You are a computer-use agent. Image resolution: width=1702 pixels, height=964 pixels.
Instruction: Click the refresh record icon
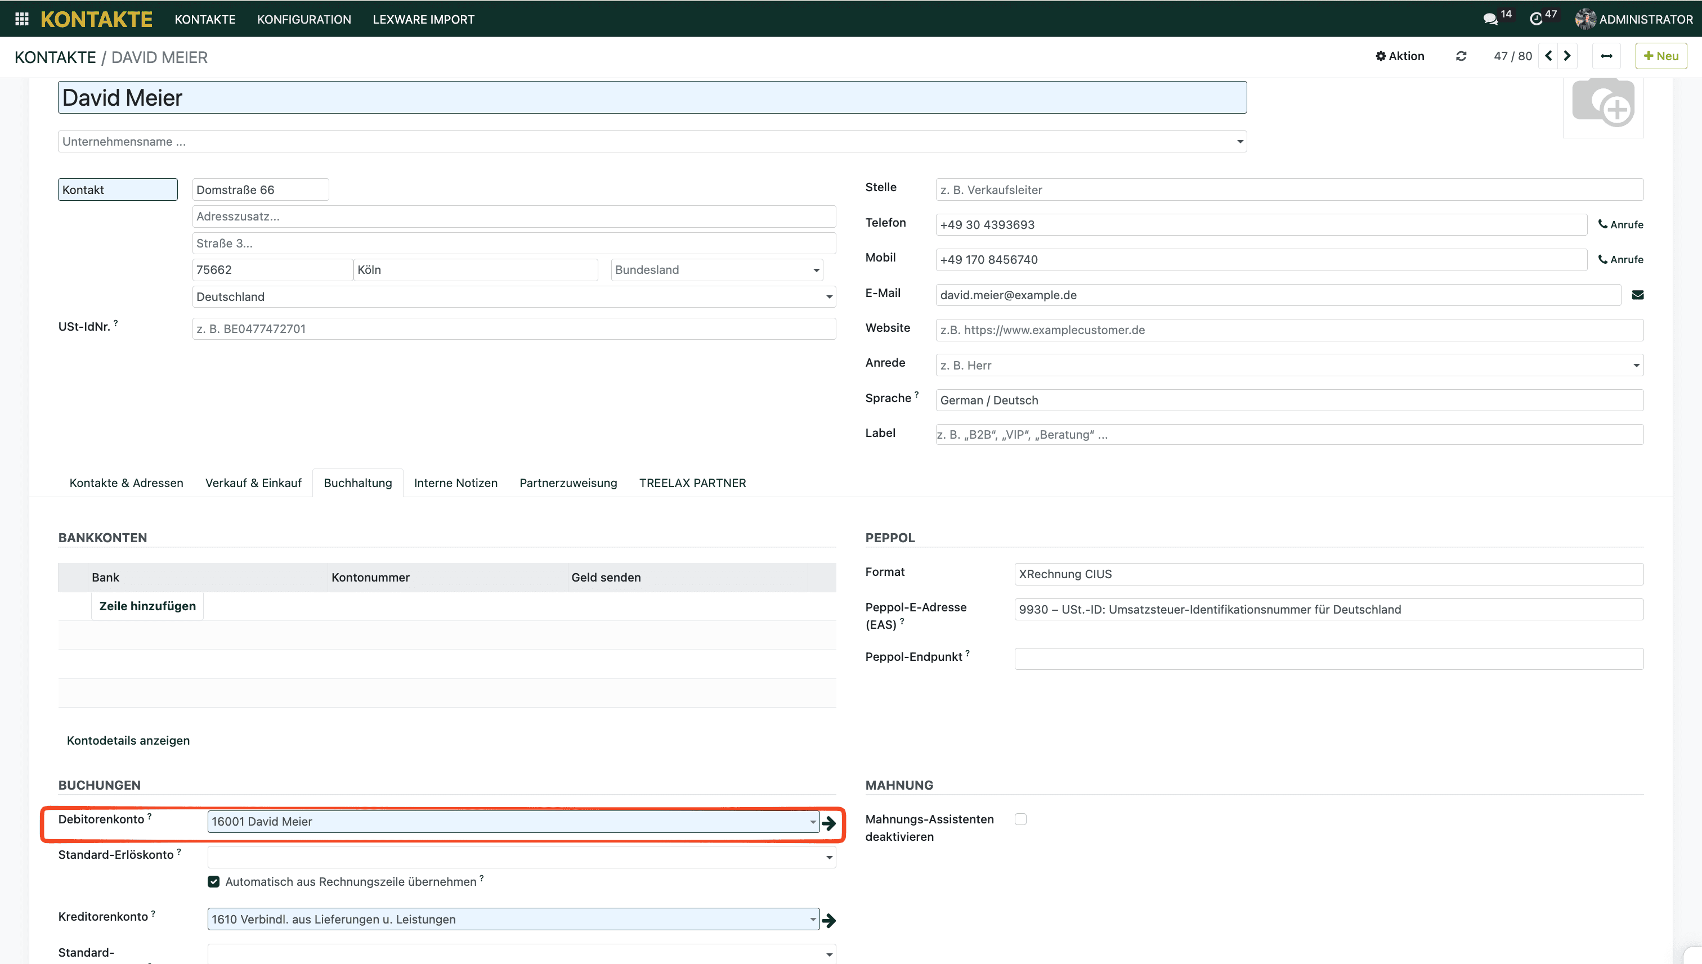[1461, 56]
